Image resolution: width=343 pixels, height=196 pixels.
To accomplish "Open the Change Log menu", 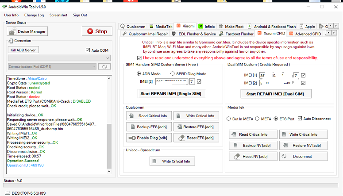I will 34,15.
